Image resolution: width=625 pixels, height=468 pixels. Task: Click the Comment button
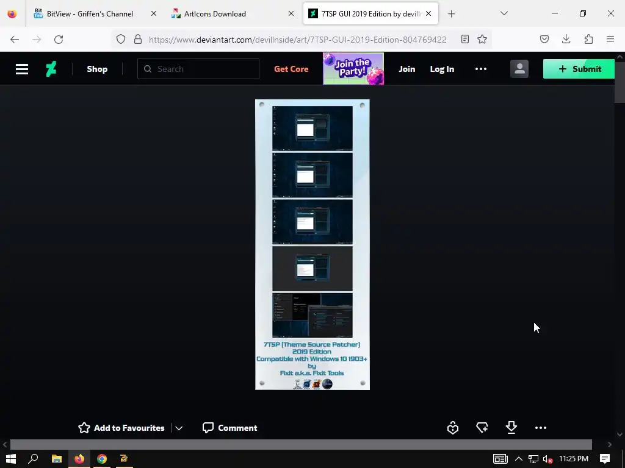click(229, 428)
